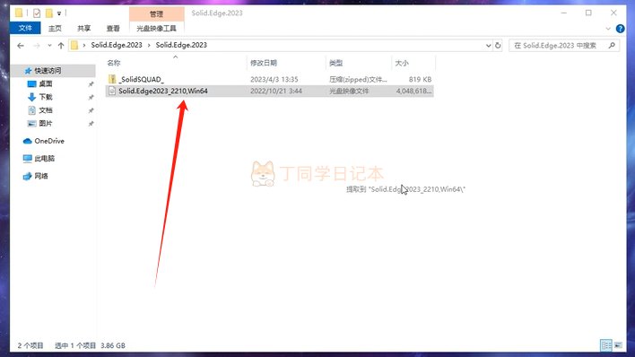Sort by 大小 column header
This screenshot has width=635, height=357.
(402, 63)
